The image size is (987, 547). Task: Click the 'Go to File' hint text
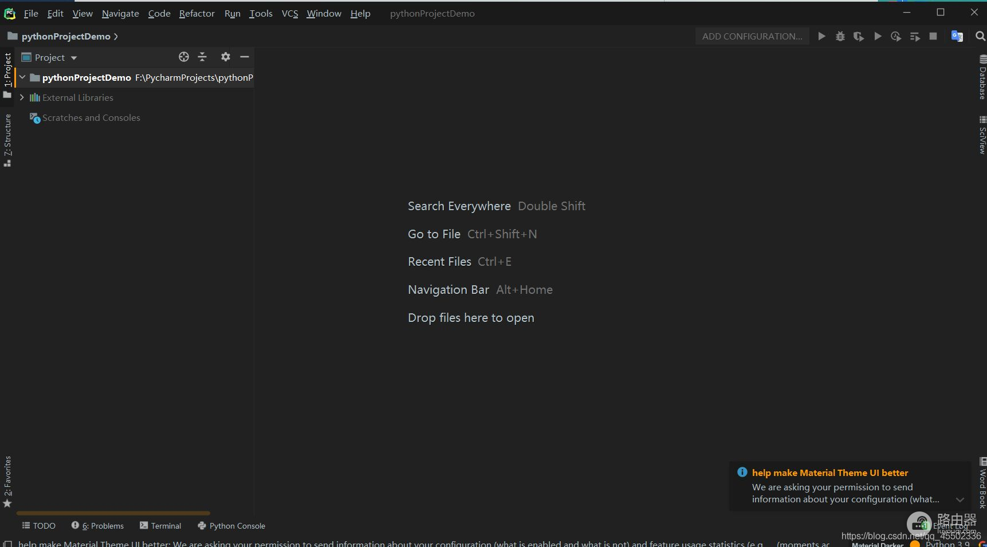click(x=434, y=234)
